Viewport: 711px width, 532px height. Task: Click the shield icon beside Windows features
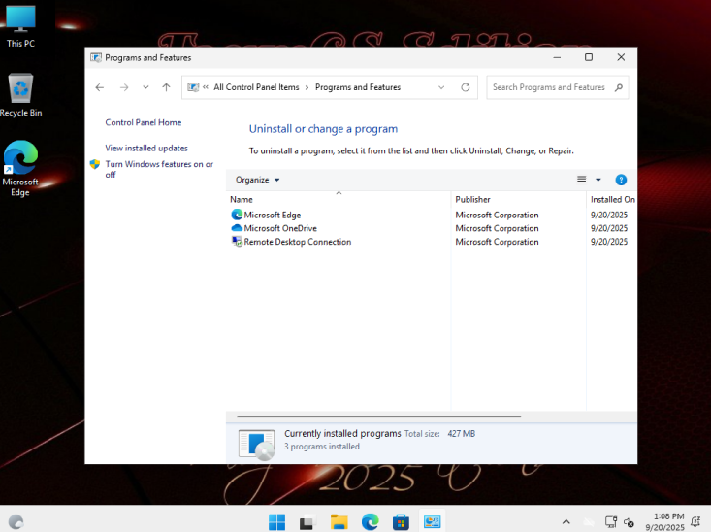click(x=95, y=164)
